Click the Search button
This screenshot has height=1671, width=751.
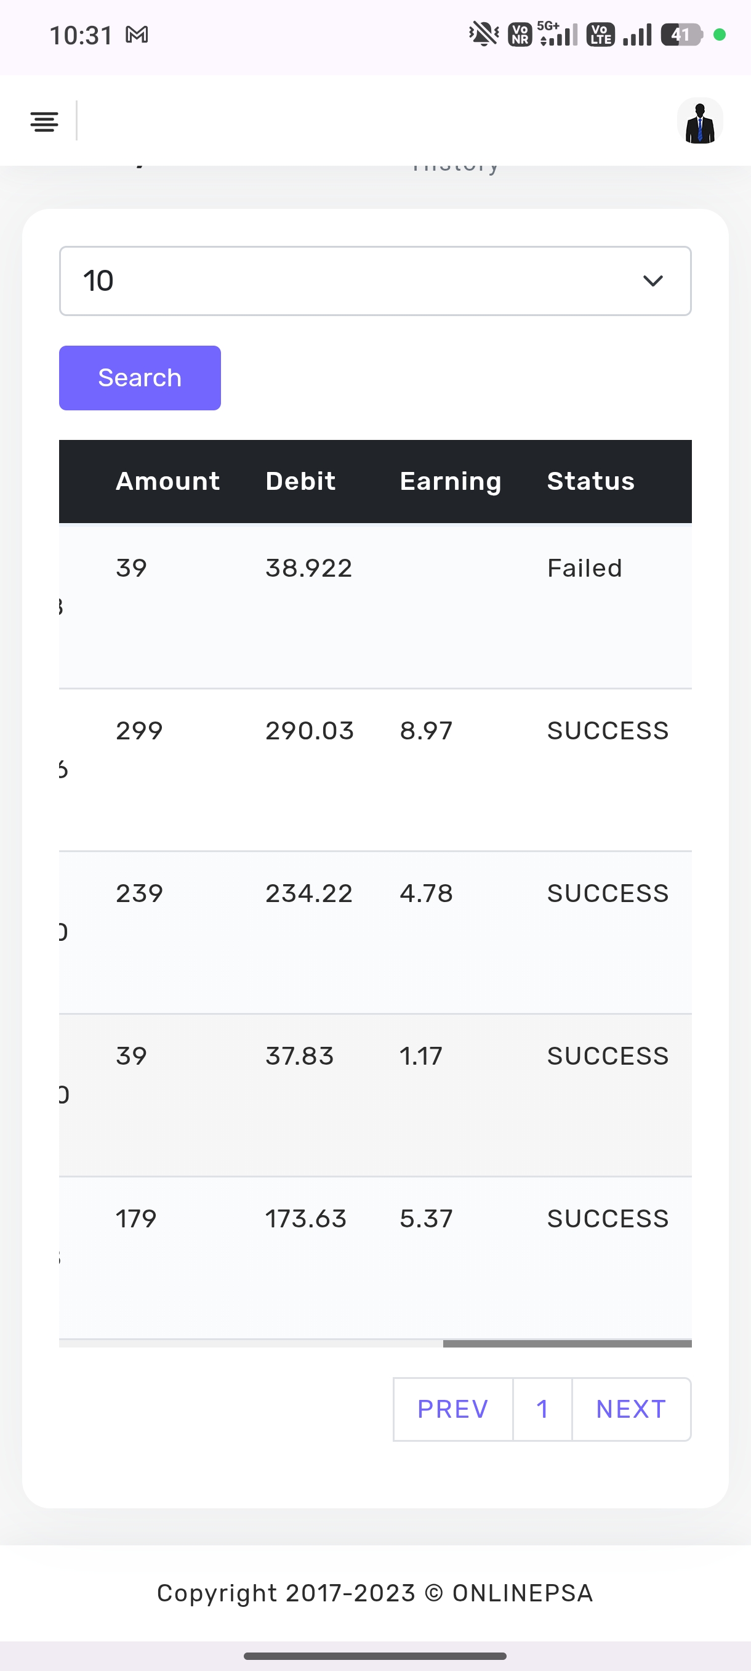coord(140,378)
